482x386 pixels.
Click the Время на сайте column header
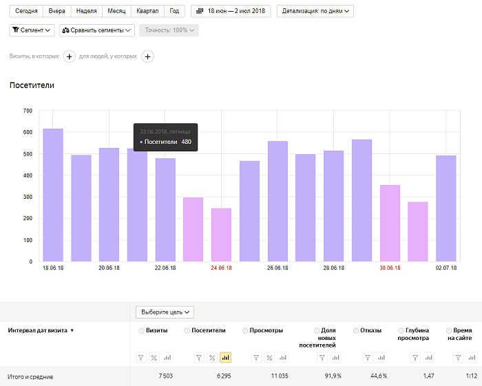click(459, 334)
